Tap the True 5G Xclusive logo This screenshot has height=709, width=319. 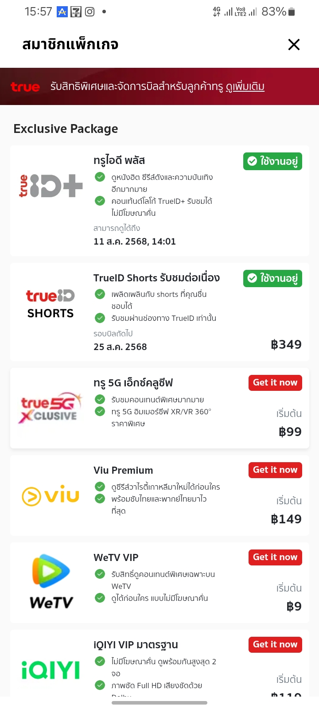[51, 408]
